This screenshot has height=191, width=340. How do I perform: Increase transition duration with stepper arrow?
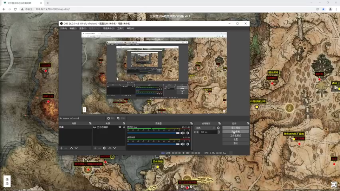[218, 131]
